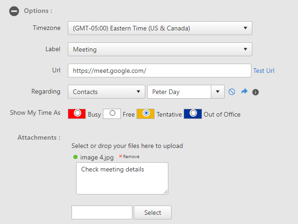Open the Contacts regarding type dropdown
This screenshot has width=298, height=224.
107,92
